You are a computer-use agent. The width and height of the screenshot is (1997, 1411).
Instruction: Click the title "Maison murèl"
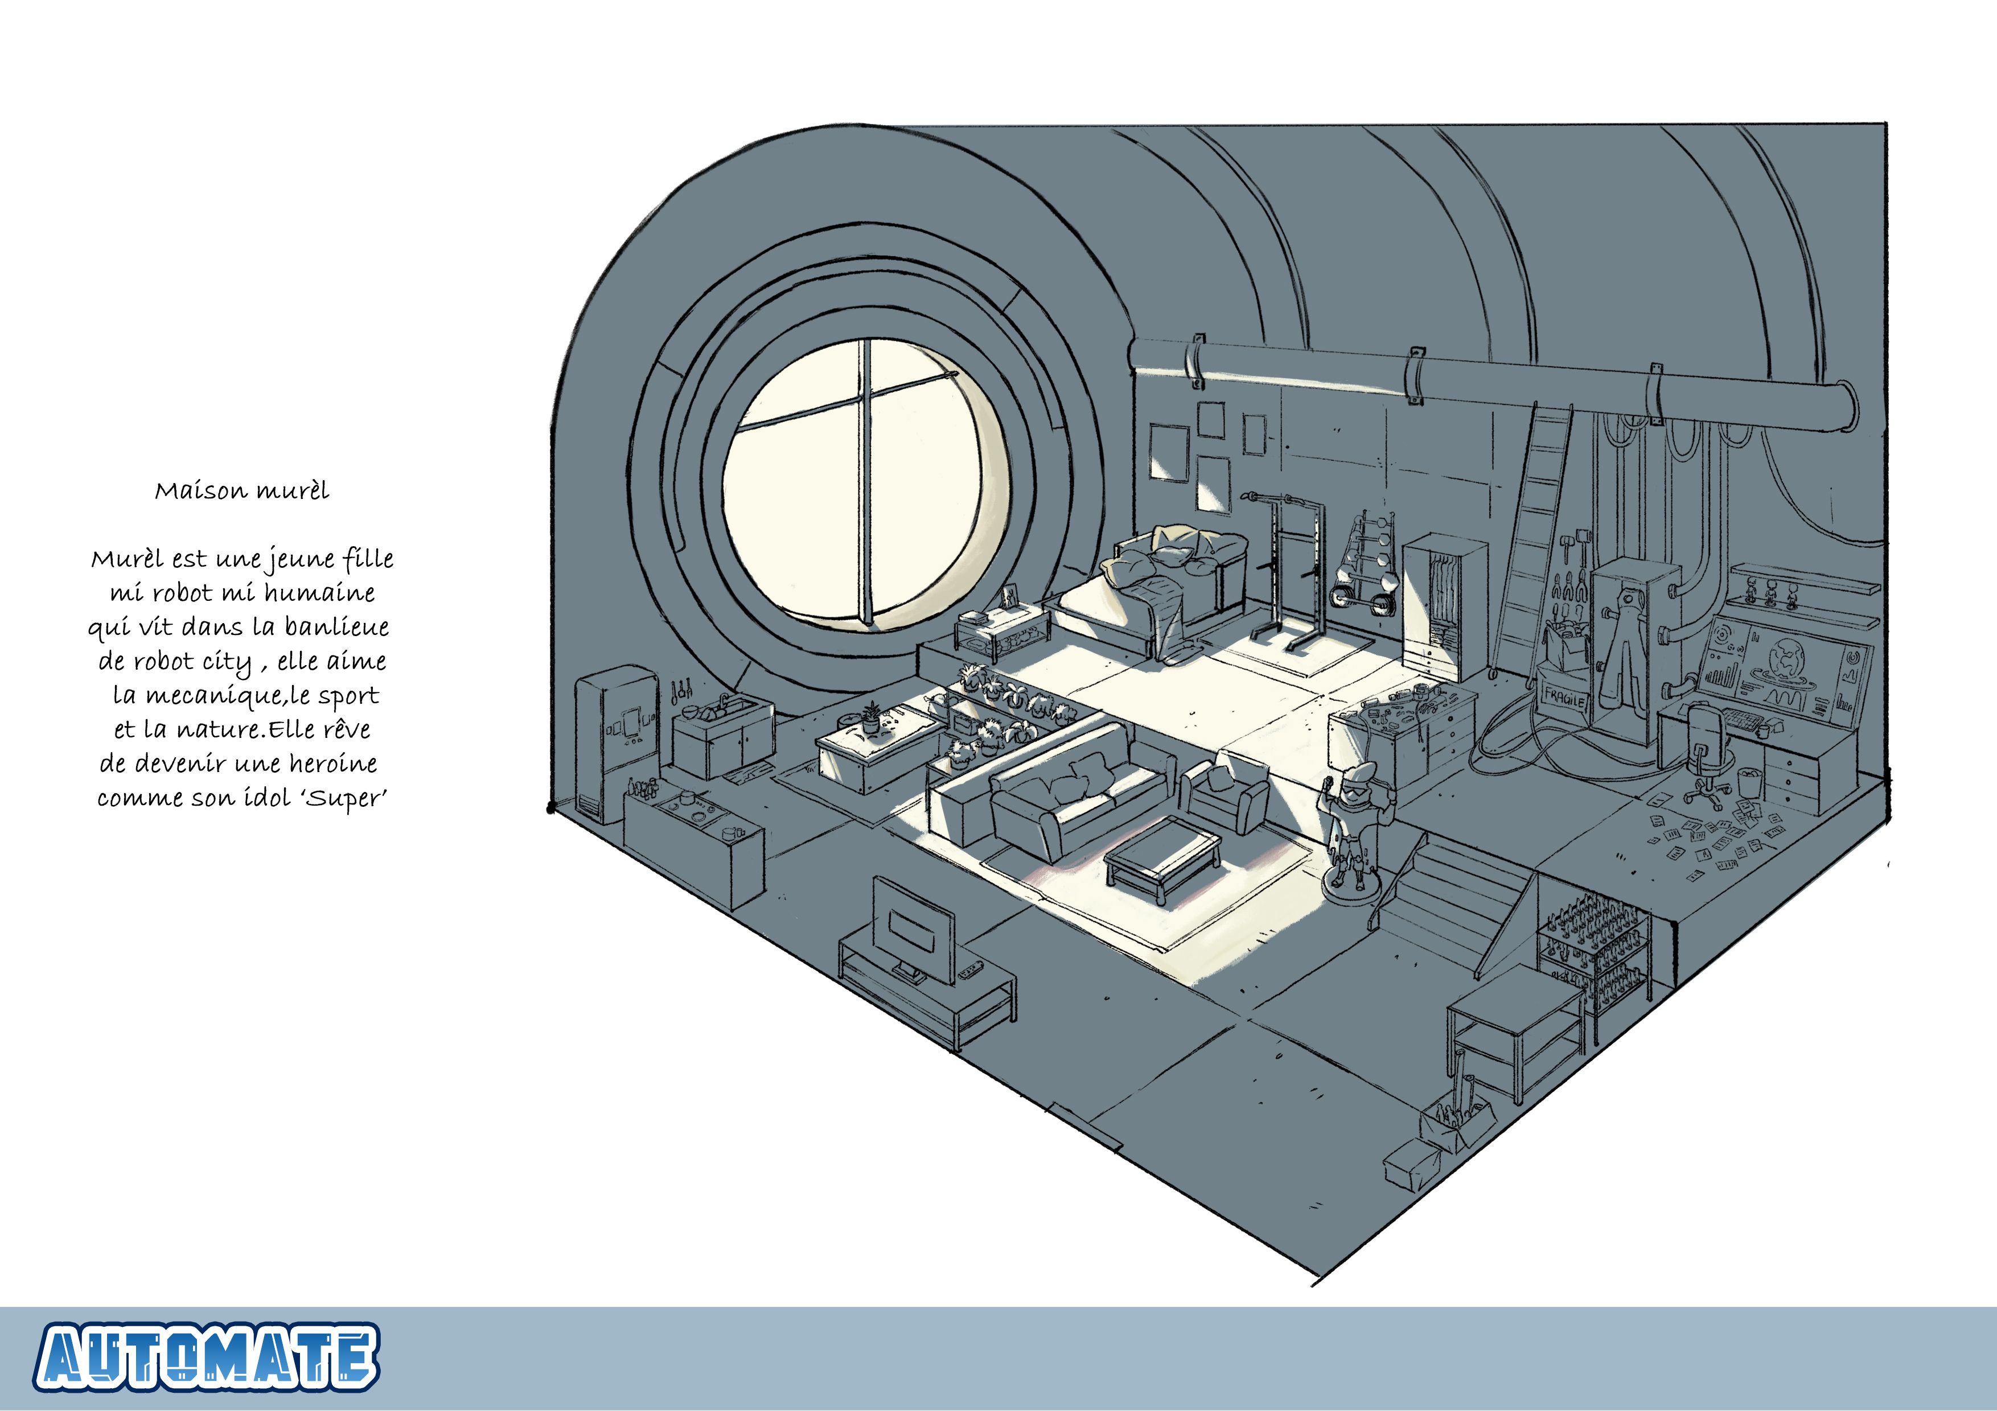tap(242, 490)
